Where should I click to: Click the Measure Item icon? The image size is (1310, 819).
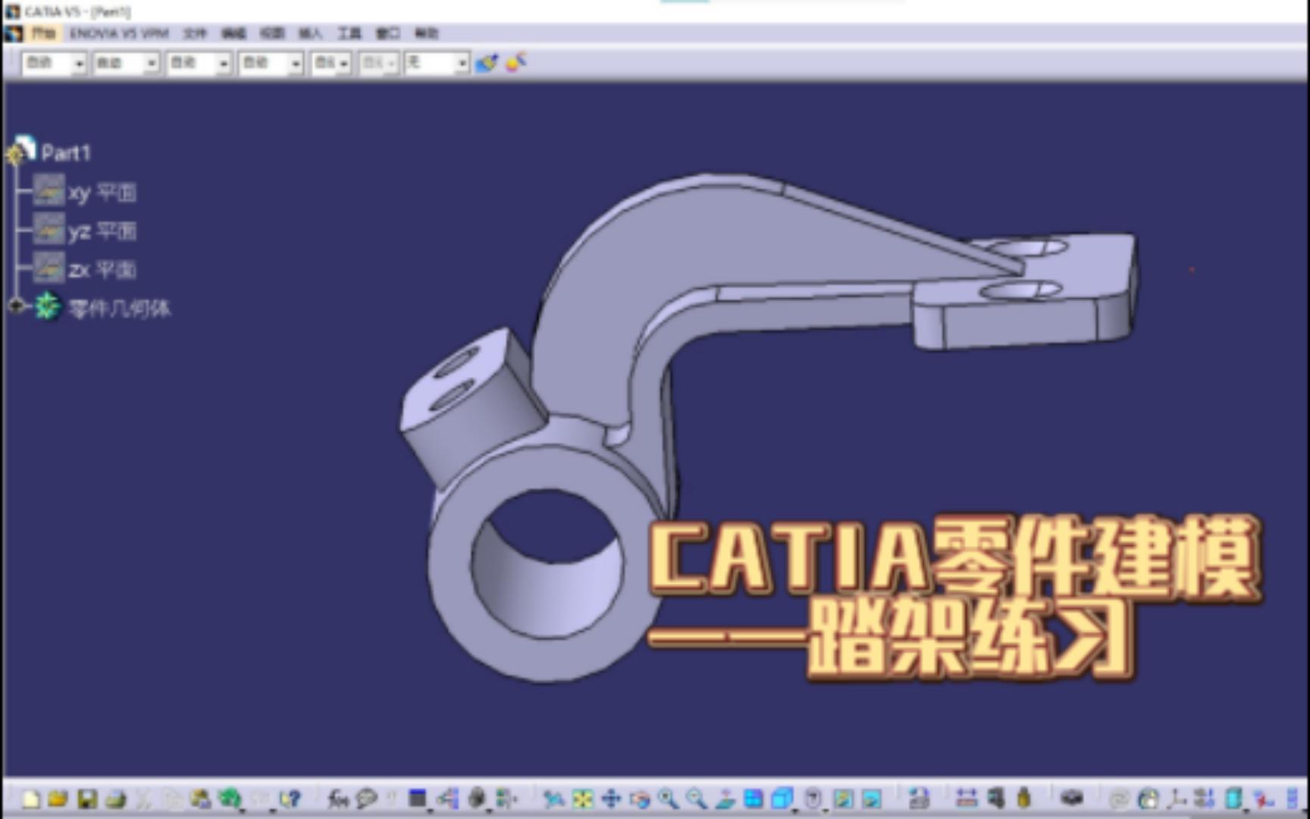click(x=995, y=799)
